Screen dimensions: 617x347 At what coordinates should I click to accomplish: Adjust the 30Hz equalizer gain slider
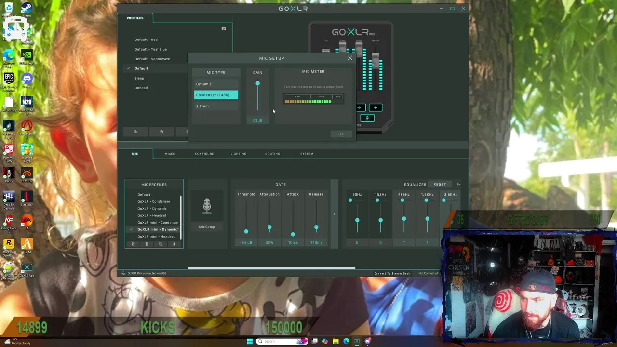click(357, 220)
